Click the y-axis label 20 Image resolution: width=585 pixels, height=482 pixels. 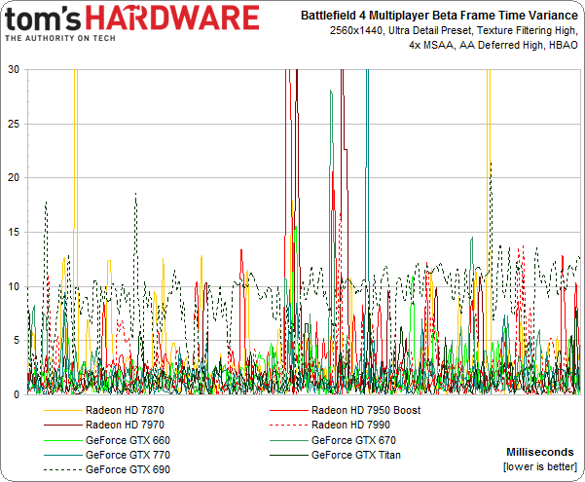[14, 178]
